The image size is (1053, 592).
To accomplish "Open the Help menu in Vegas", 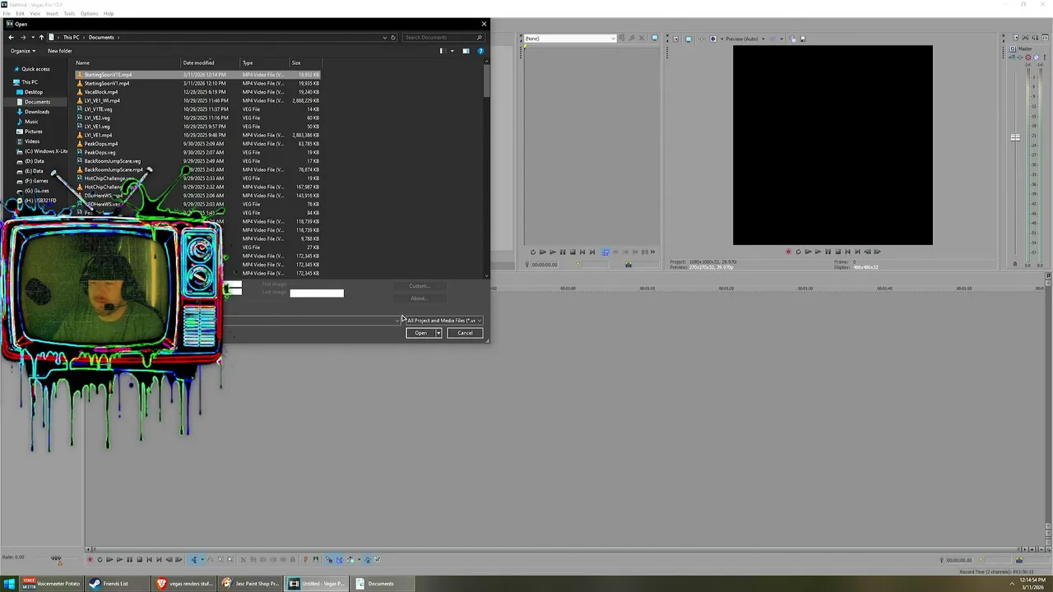I will (109, 13).
